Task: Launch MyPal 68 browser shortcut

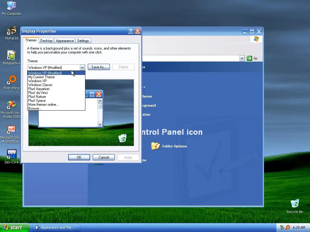Action: coord(12,33)
